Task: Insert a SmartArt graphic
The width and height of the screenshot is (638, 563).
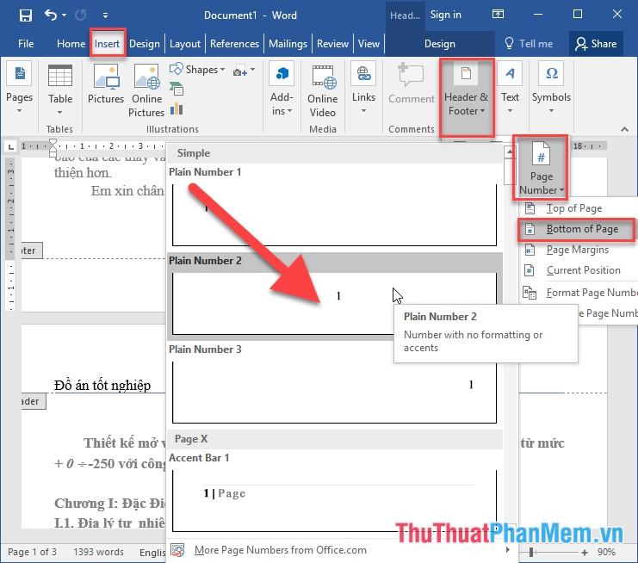Action: click(x=177, y=89)
